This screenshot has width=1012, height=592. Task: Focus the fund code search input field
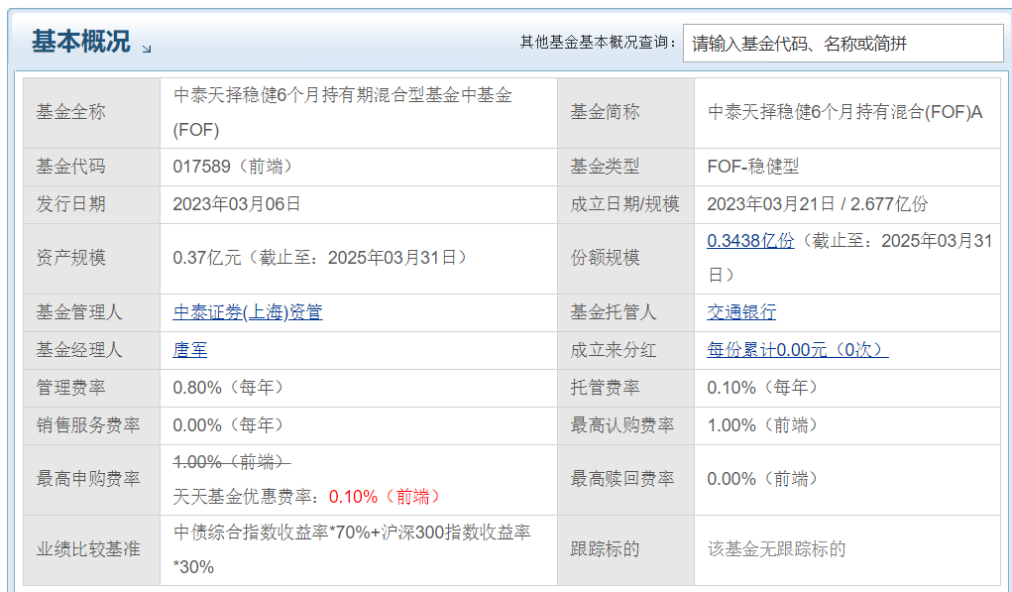click(843, 44)
